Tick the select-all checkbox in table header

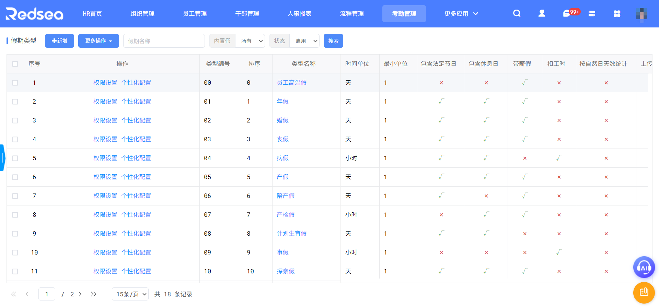tap(15, 64)
